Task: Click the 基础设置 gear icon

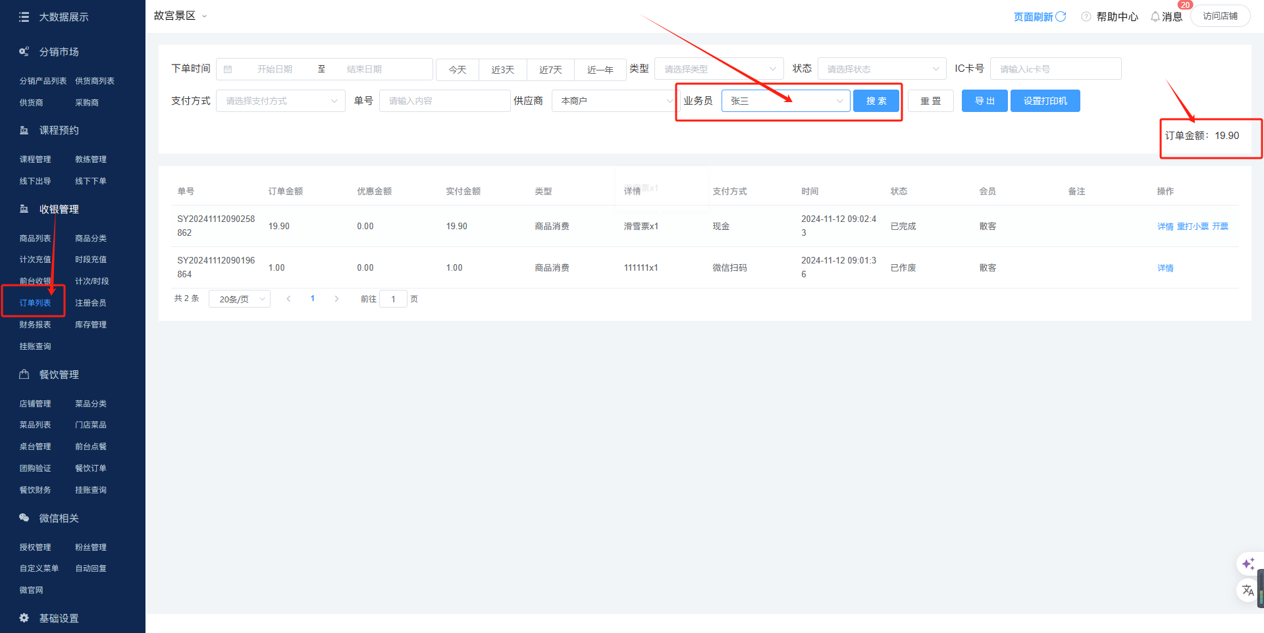Action: point(24,618)
